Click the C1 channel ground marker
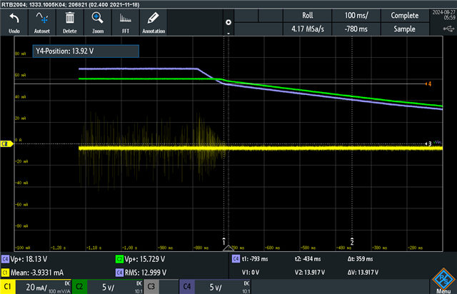Screen dimensions: 457x294 point(6,143)
